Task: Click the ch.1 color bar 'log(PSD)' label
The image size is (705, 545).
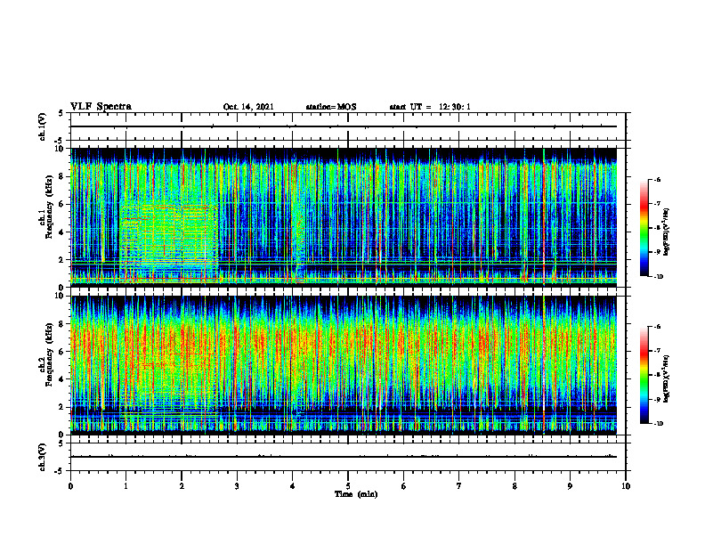Action: (668, 232)
